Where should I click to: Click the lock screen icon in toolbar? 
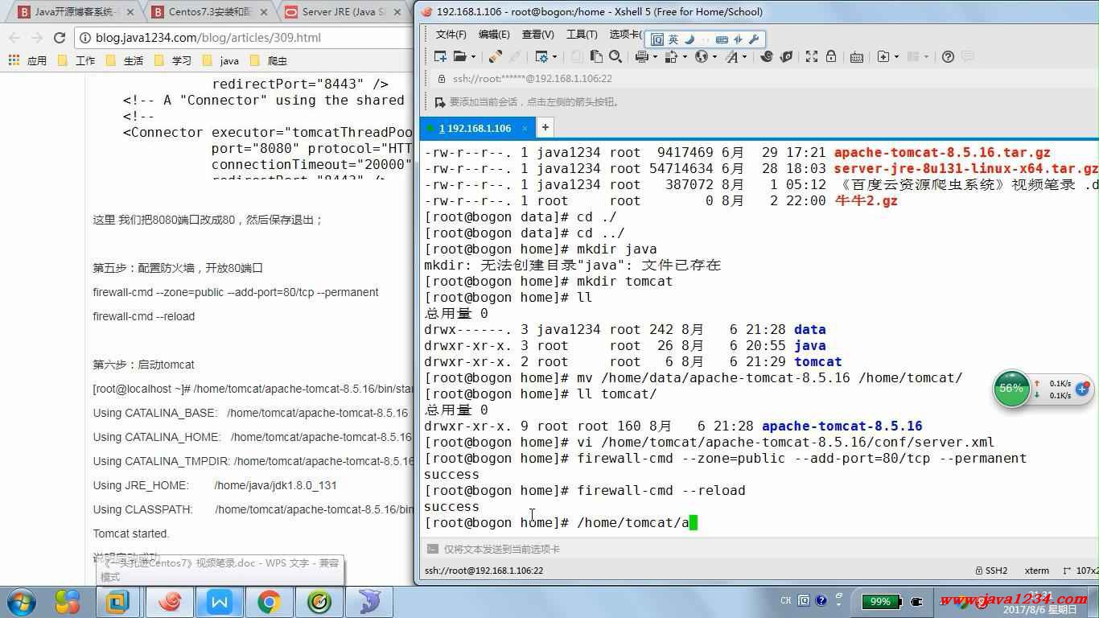tap(831, 56)
